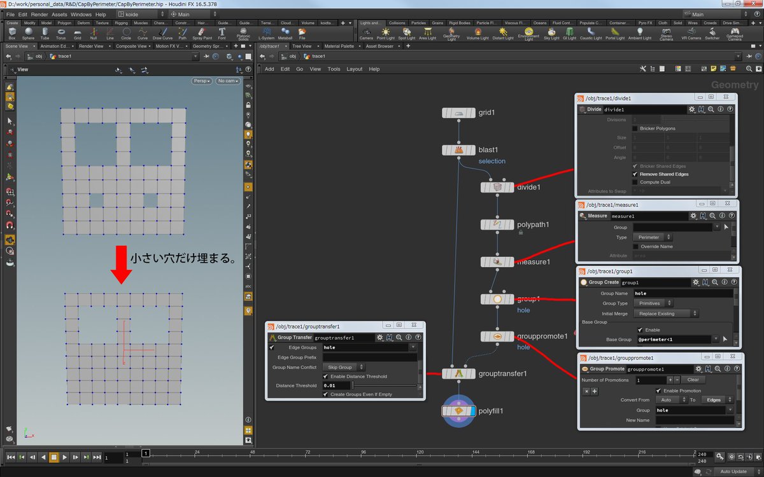Click the Group Name field containing hole

click(x=684, y=293)
